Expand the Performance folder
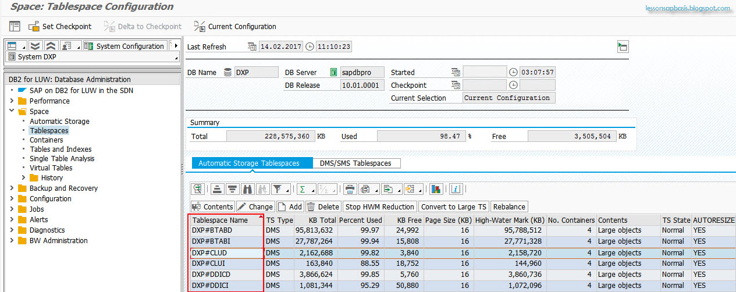 (13, 101)
